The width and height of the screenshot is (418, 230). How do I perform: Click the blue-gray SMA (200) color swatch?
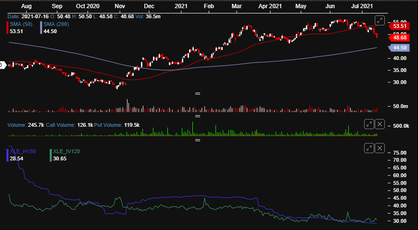pos(41,28)
